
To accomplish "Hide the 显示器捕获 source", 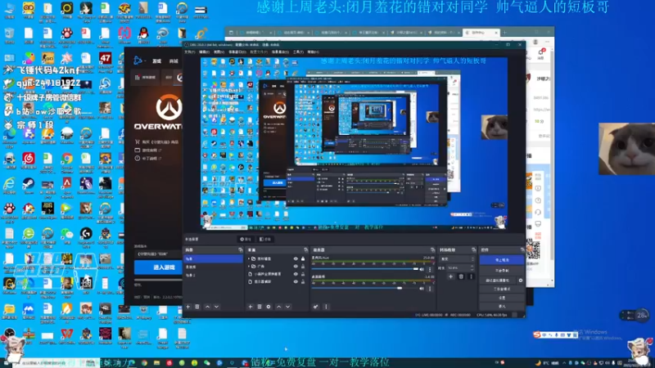I will coord(296,281).
